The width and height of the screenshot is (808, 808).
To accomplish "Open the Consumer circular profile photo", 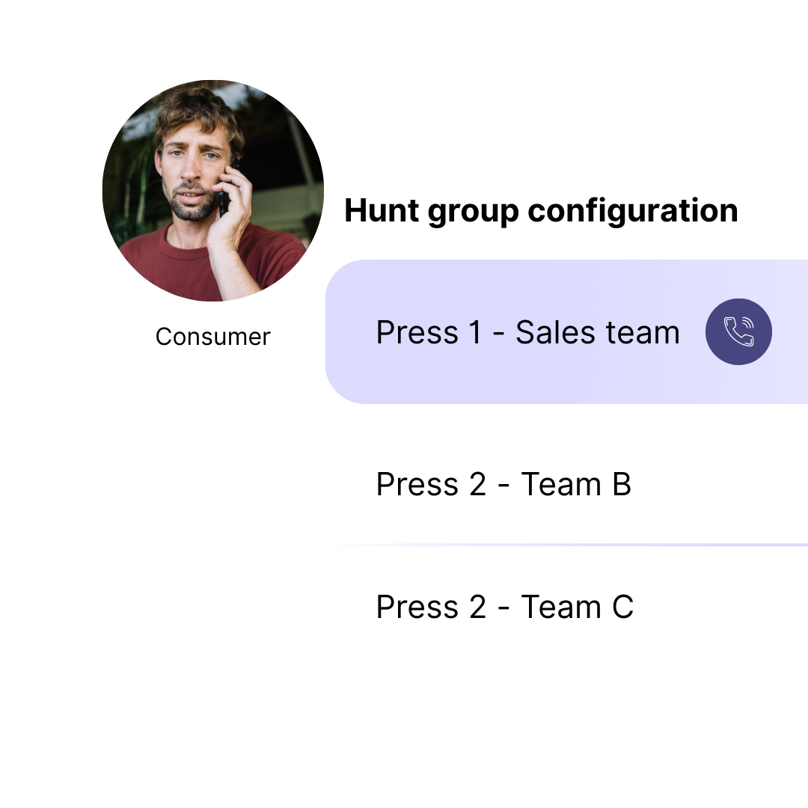I will (212, 191).
